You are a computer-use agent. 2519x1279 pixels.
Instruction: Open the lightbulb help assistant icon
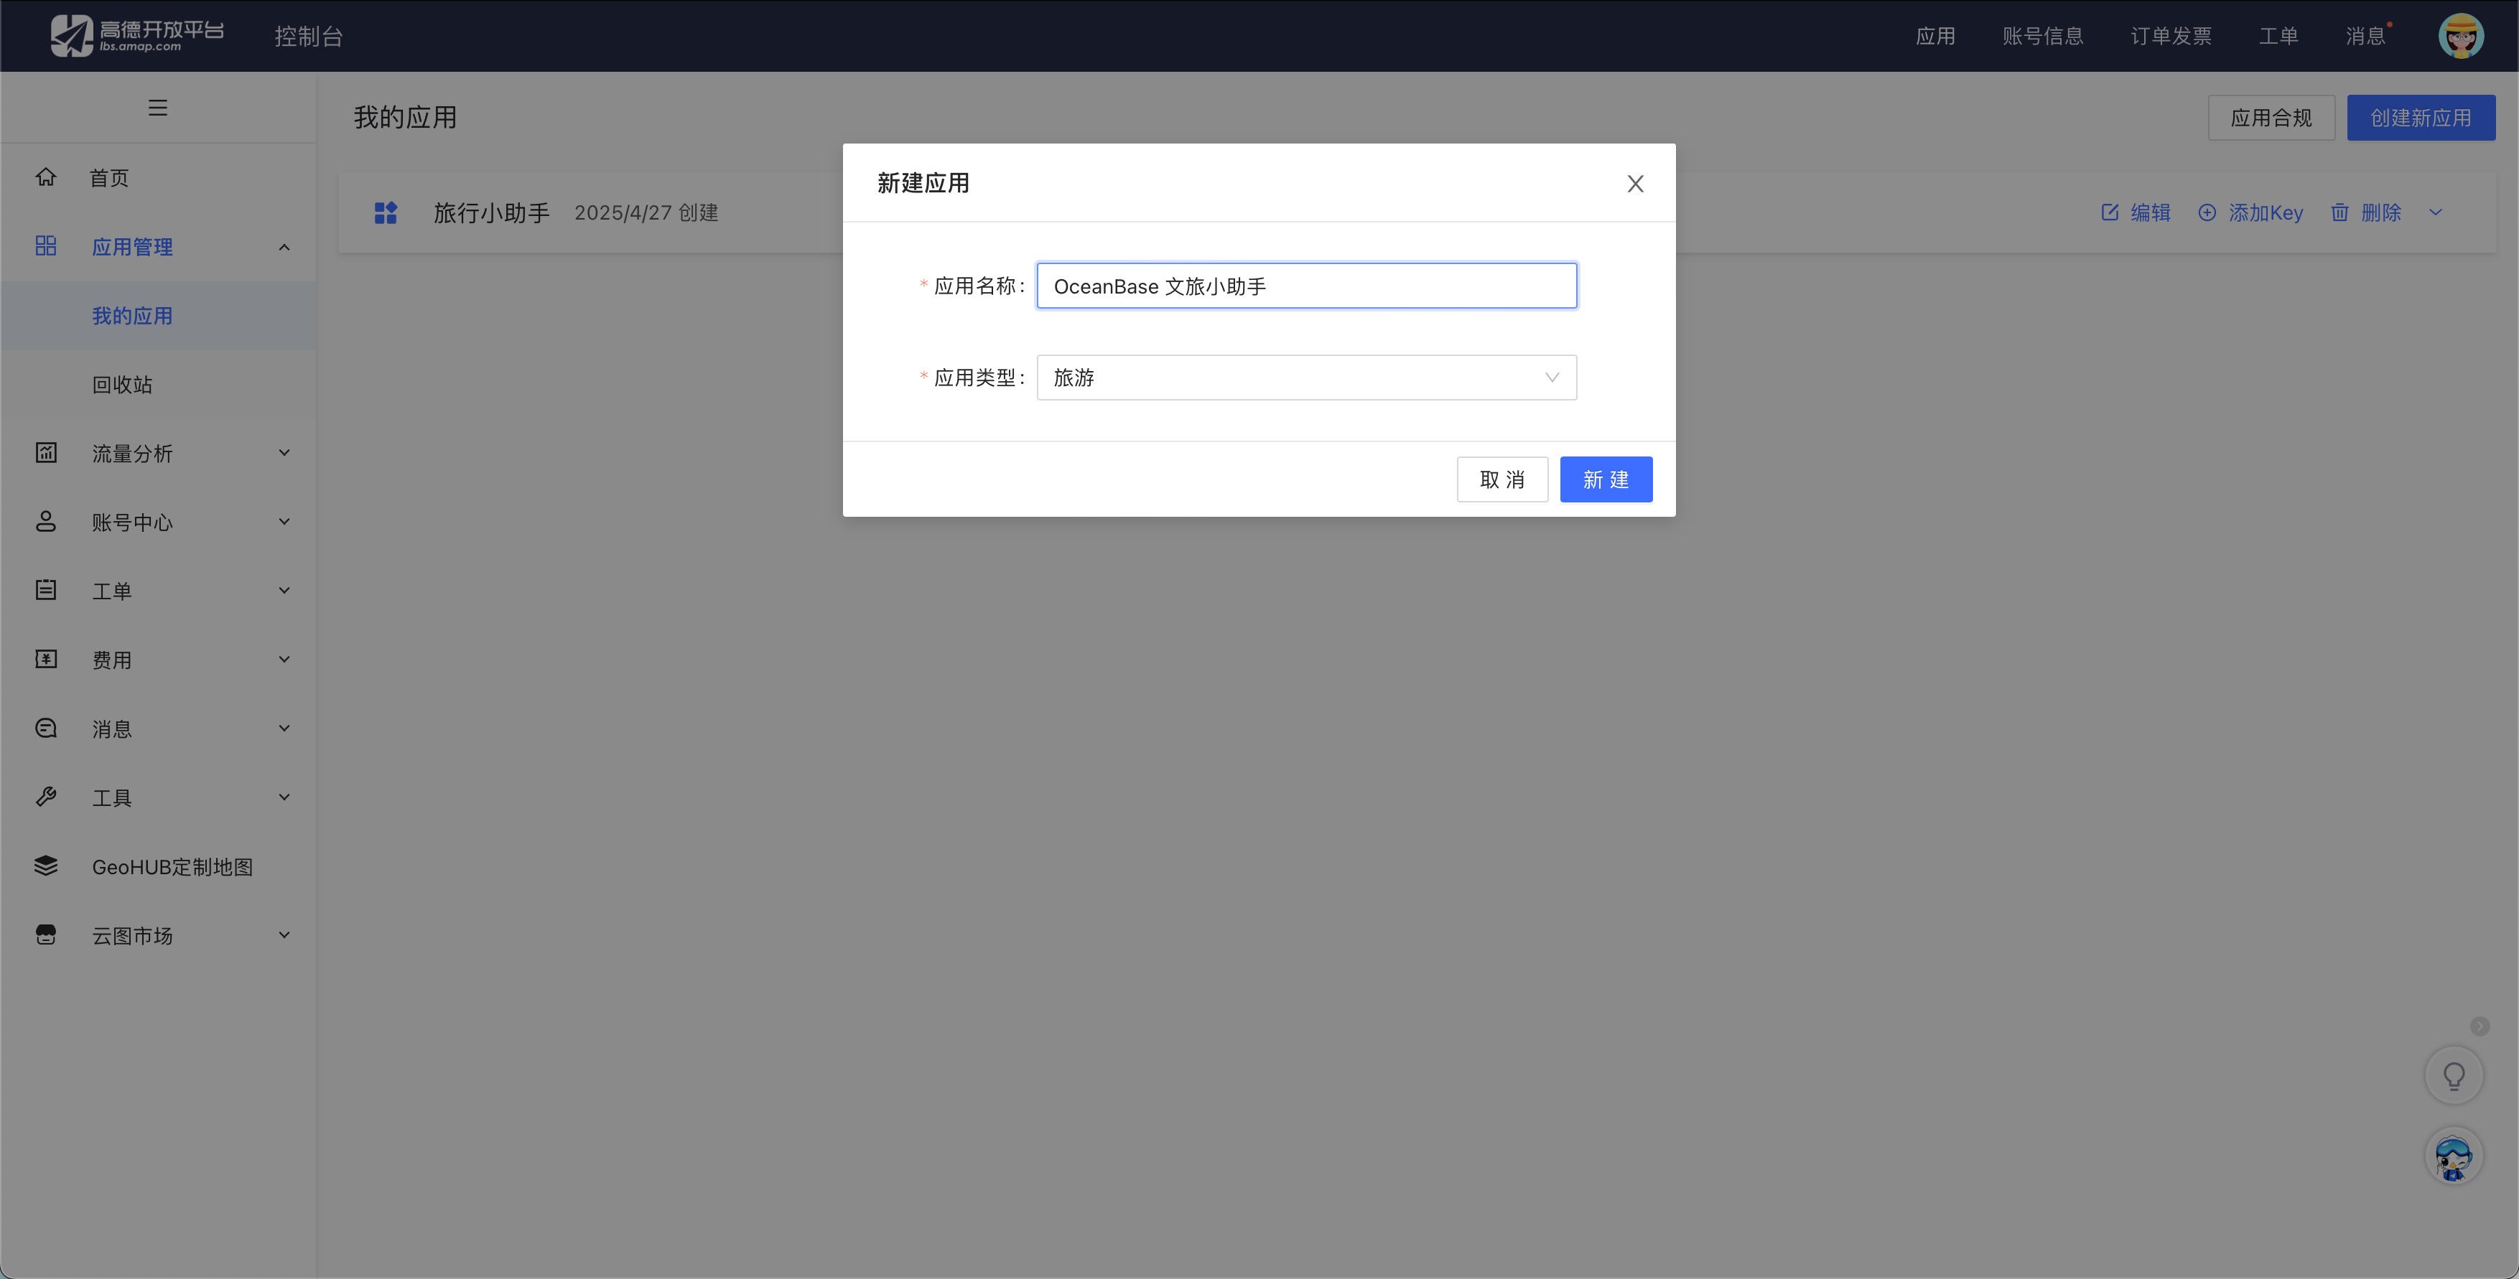click(x=2454, y=1074)
